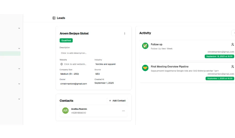Click the website field to add website
Viewport: 235px width, 138px height.
75,64
